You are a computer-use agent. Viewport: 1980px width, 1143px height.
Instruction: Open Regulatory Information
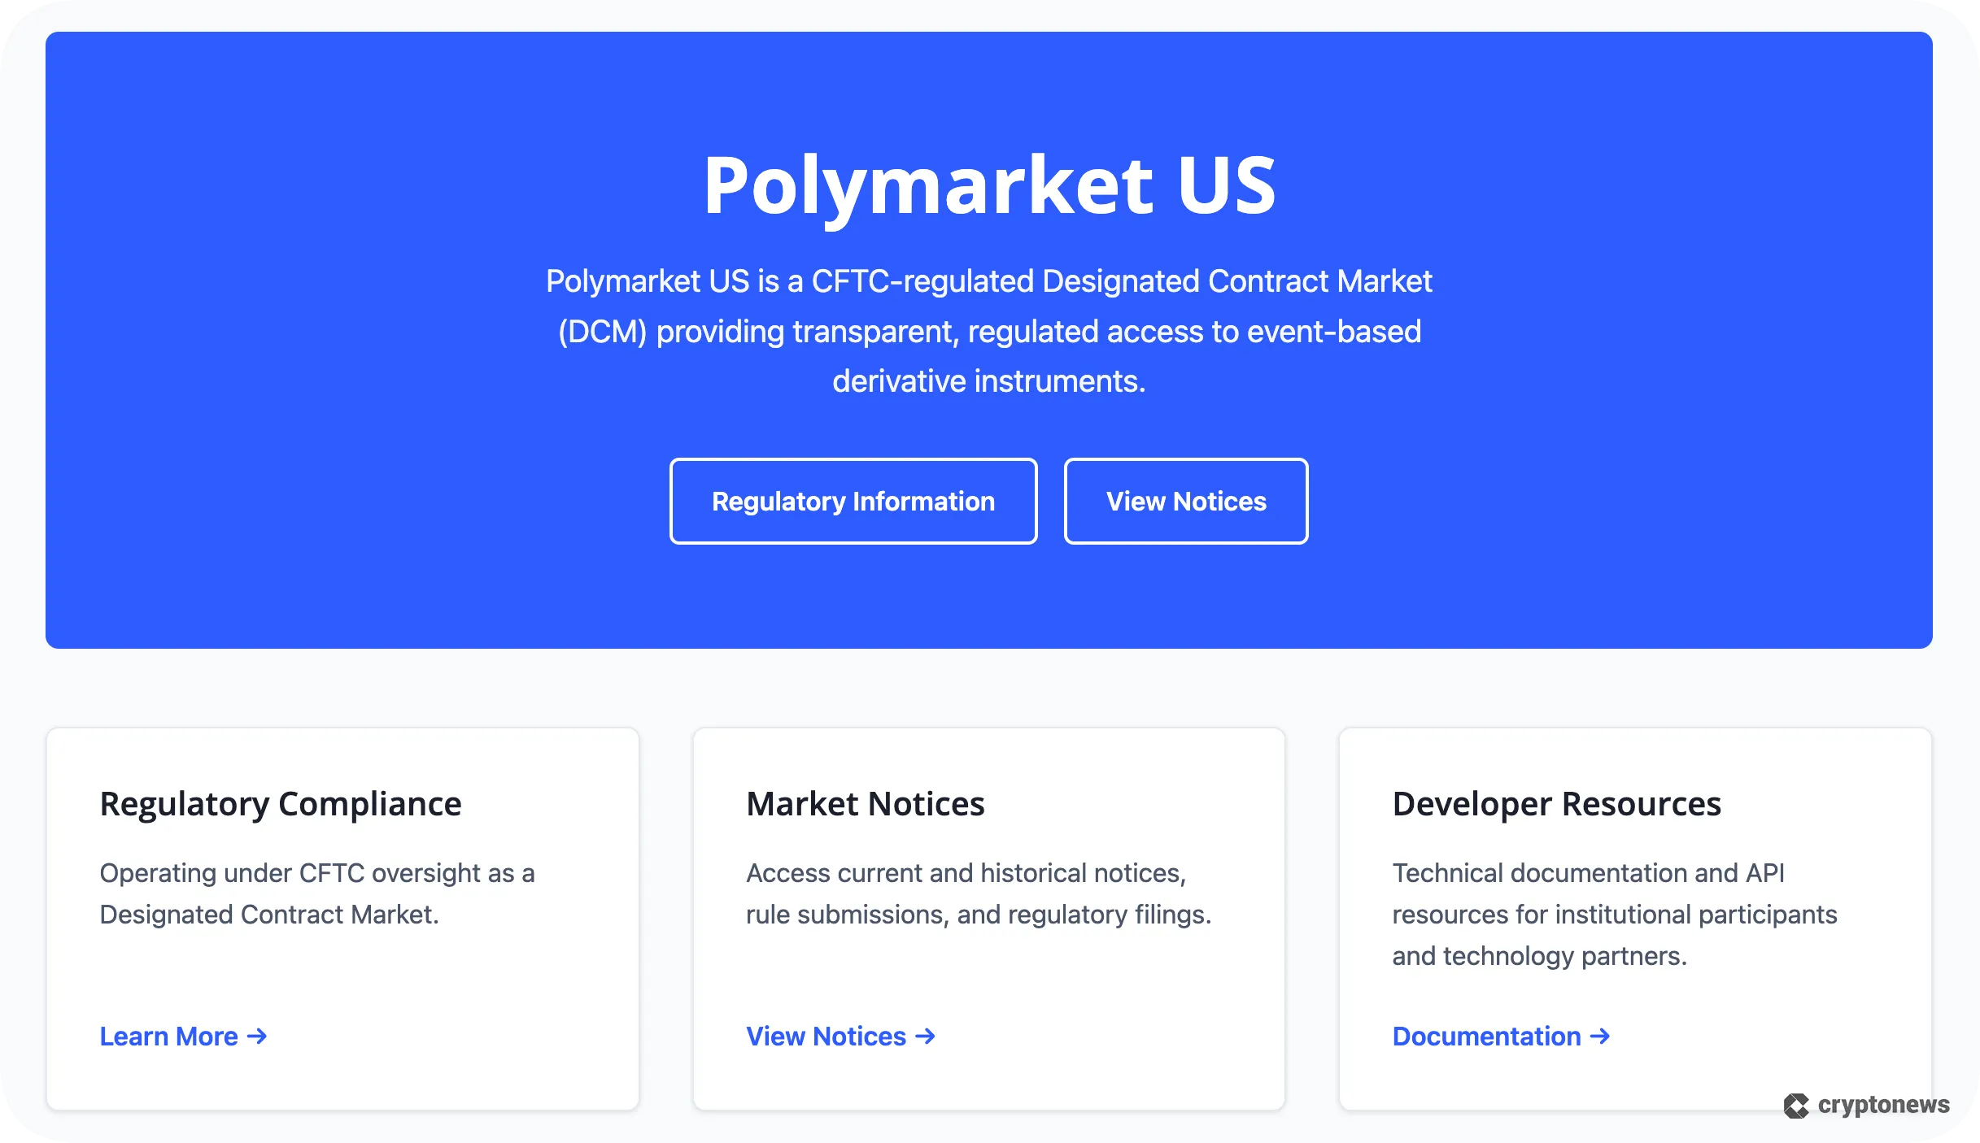click(853, 500)
